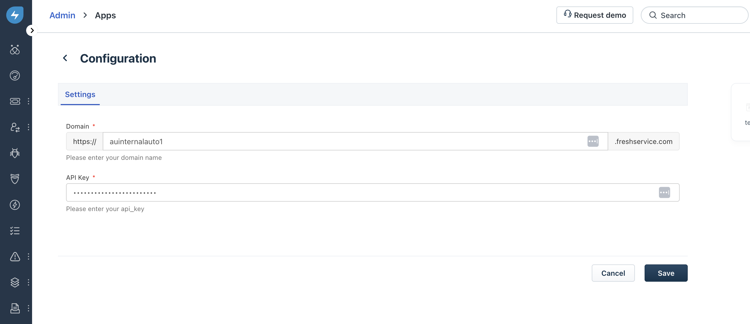Screen dimensions: 750x324
Task: Expand the sidebar with arrow toggle
Action: [x=32, y=30]
